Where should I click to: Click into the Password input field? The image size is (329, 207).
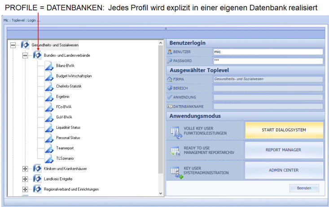pyautogui.click(x=268, y=61)
